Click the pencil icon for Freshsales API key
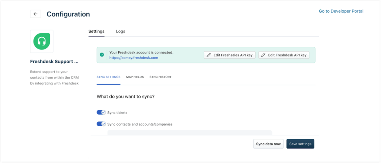 pyautogui.click(x=208, y=55)
